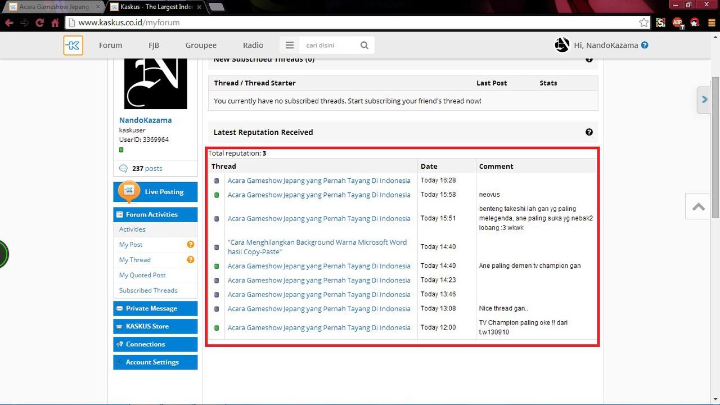Open the Activities link
Image resolution: width=720 pixels, height=405 pixels.
pos(132,229)
